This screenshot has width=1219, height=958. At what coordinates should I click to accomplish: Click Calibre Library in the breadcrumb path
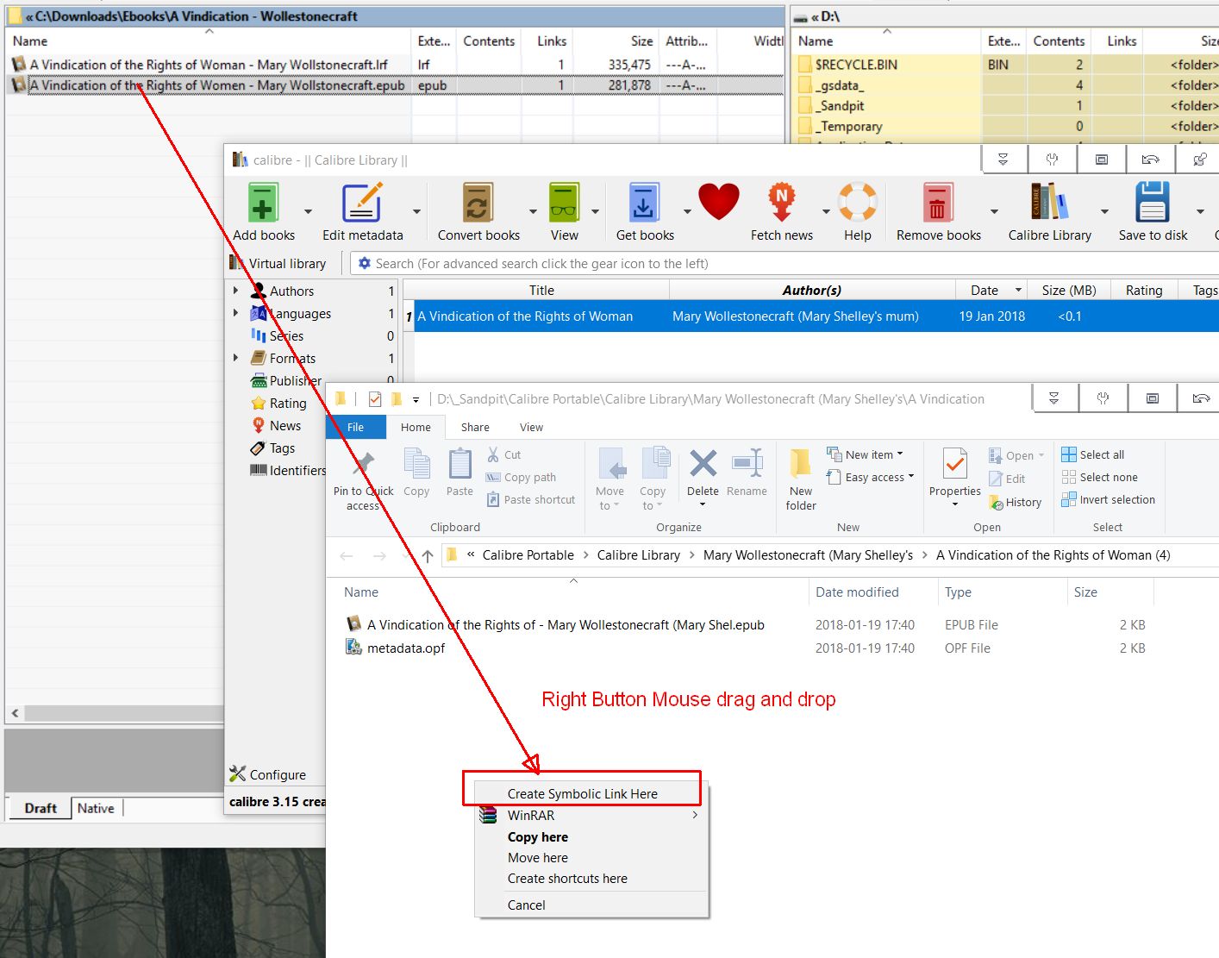coord(638,555)
